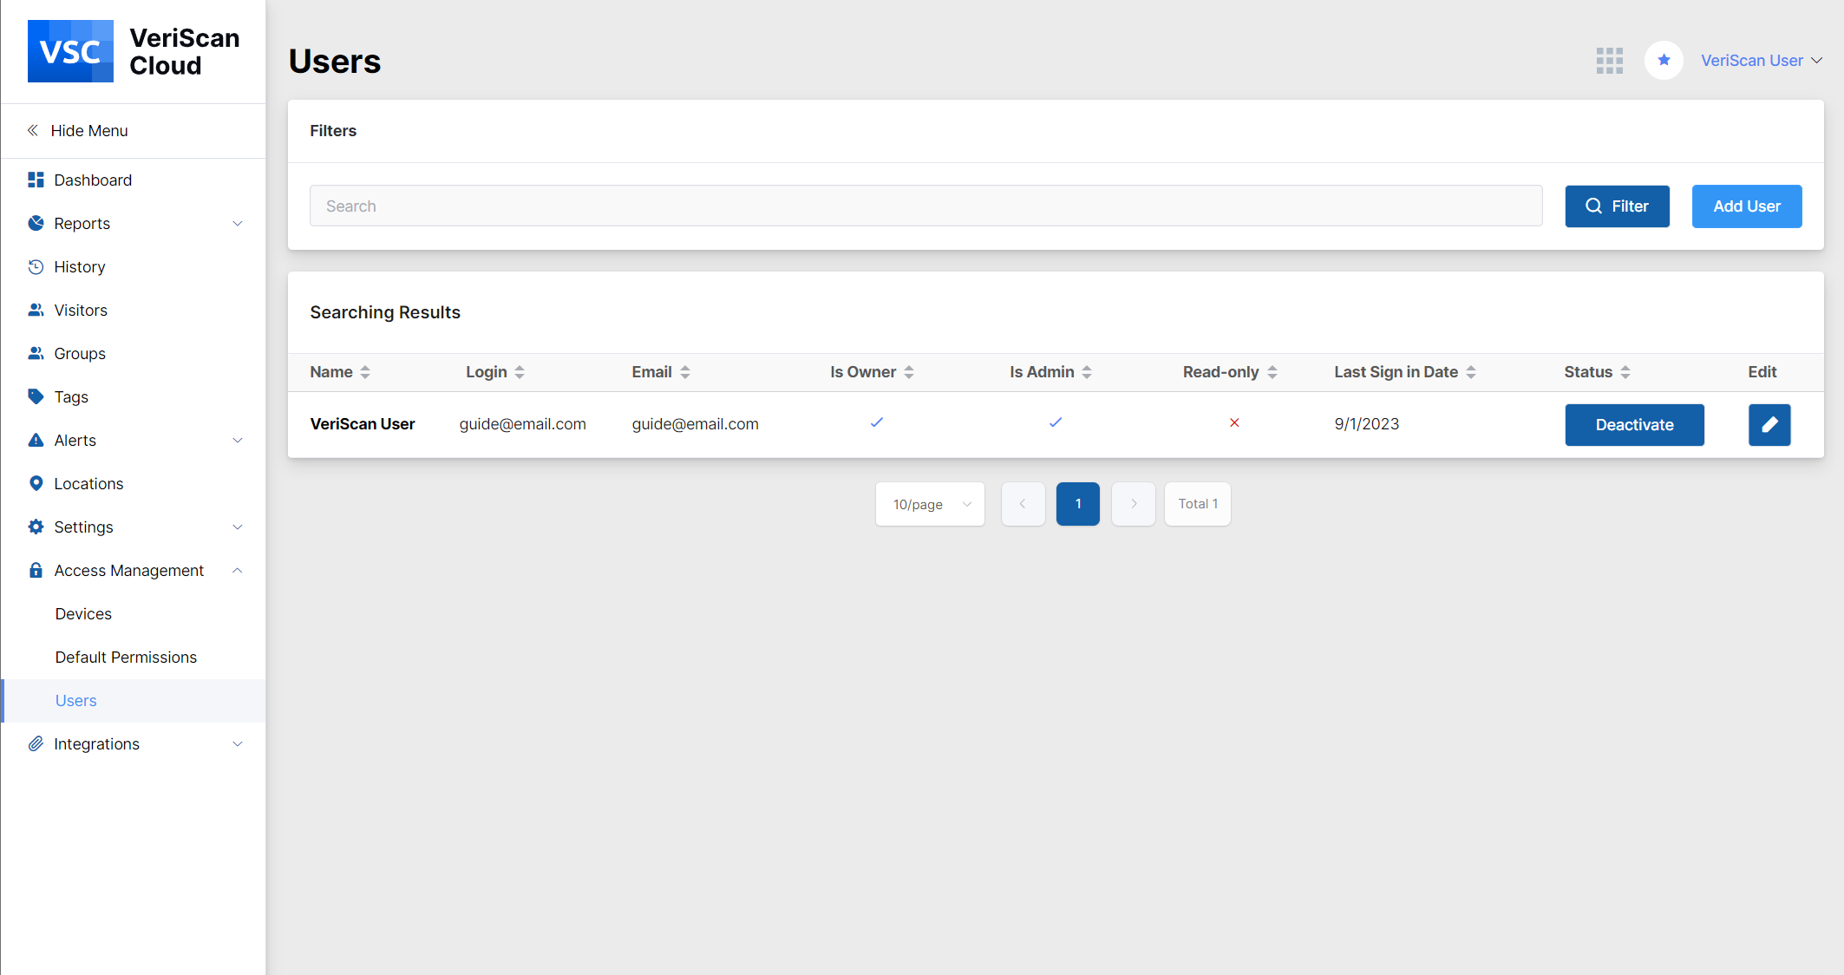
Task: Click the Is Admin checkmark
Action: tap(1056, 422)
